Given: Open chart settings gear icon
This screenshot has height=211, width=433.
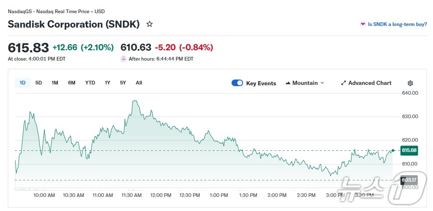Looking at the screenshot, I should [x=410, y=83].
